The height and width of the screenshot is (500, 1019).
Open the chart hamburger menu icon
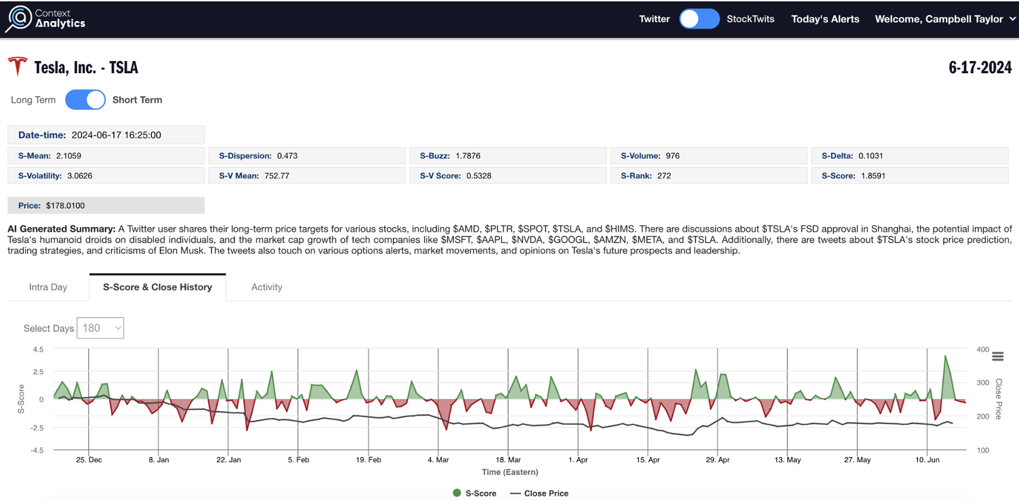pos(997,356)
